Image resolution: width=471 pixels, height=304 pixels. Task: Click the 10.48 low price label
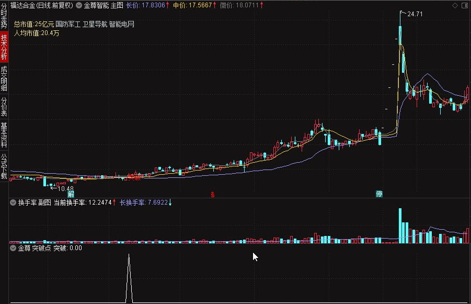(65, 188)
